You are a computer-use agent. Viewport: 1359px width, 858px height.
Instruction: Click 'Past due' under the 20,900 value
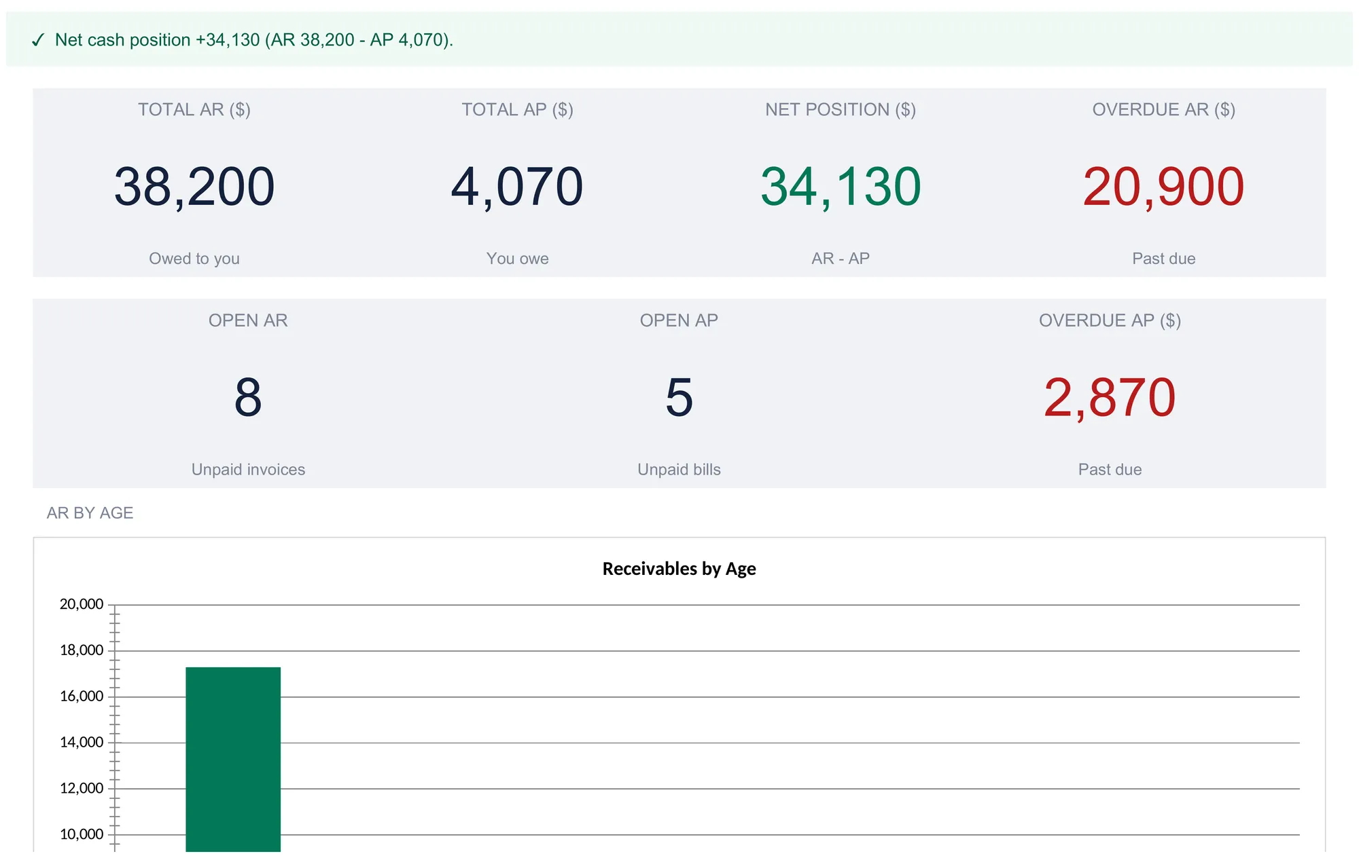(x=1164, y=259)
